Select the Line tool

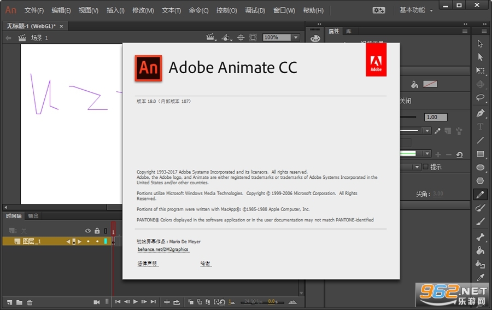(480, 141)
